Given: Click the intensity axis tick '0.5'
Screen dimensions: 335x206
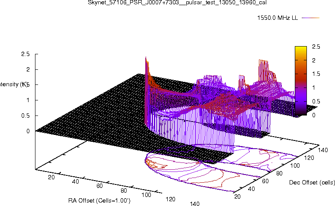Looking at the screenshot, I should 26,115.
